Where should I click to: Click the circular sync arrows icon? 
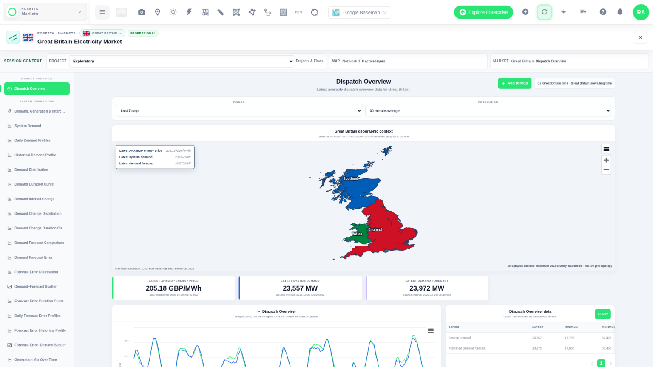coord(315,12)
